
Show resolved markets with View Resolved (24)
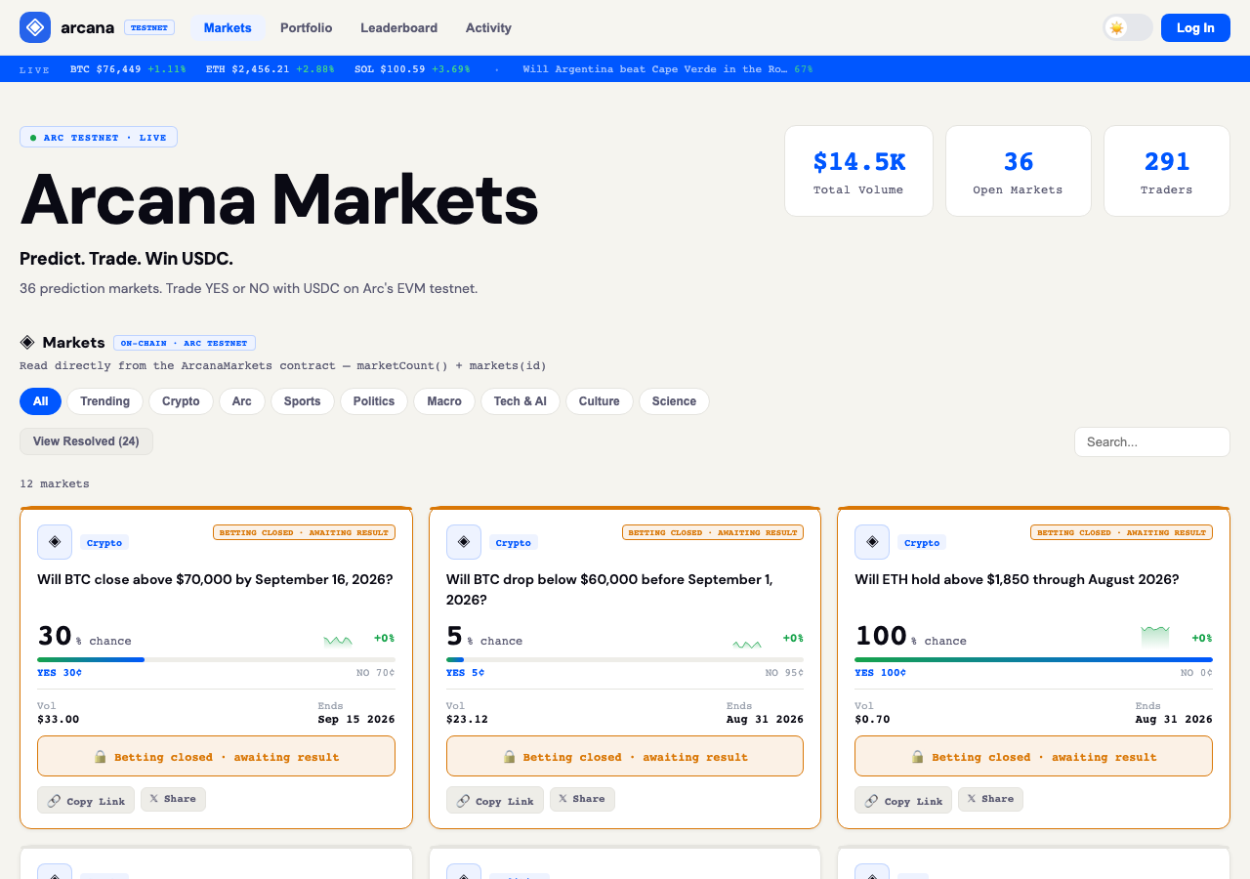click(x=86, y=441)
